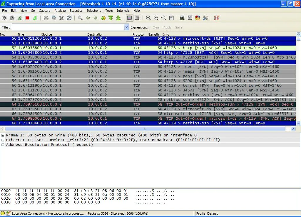Go to the last packet
This screenshot has height=217, width=301.
point(118,18)
